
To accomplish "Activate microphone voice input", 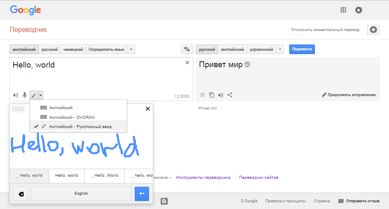I will pos(24,95).
